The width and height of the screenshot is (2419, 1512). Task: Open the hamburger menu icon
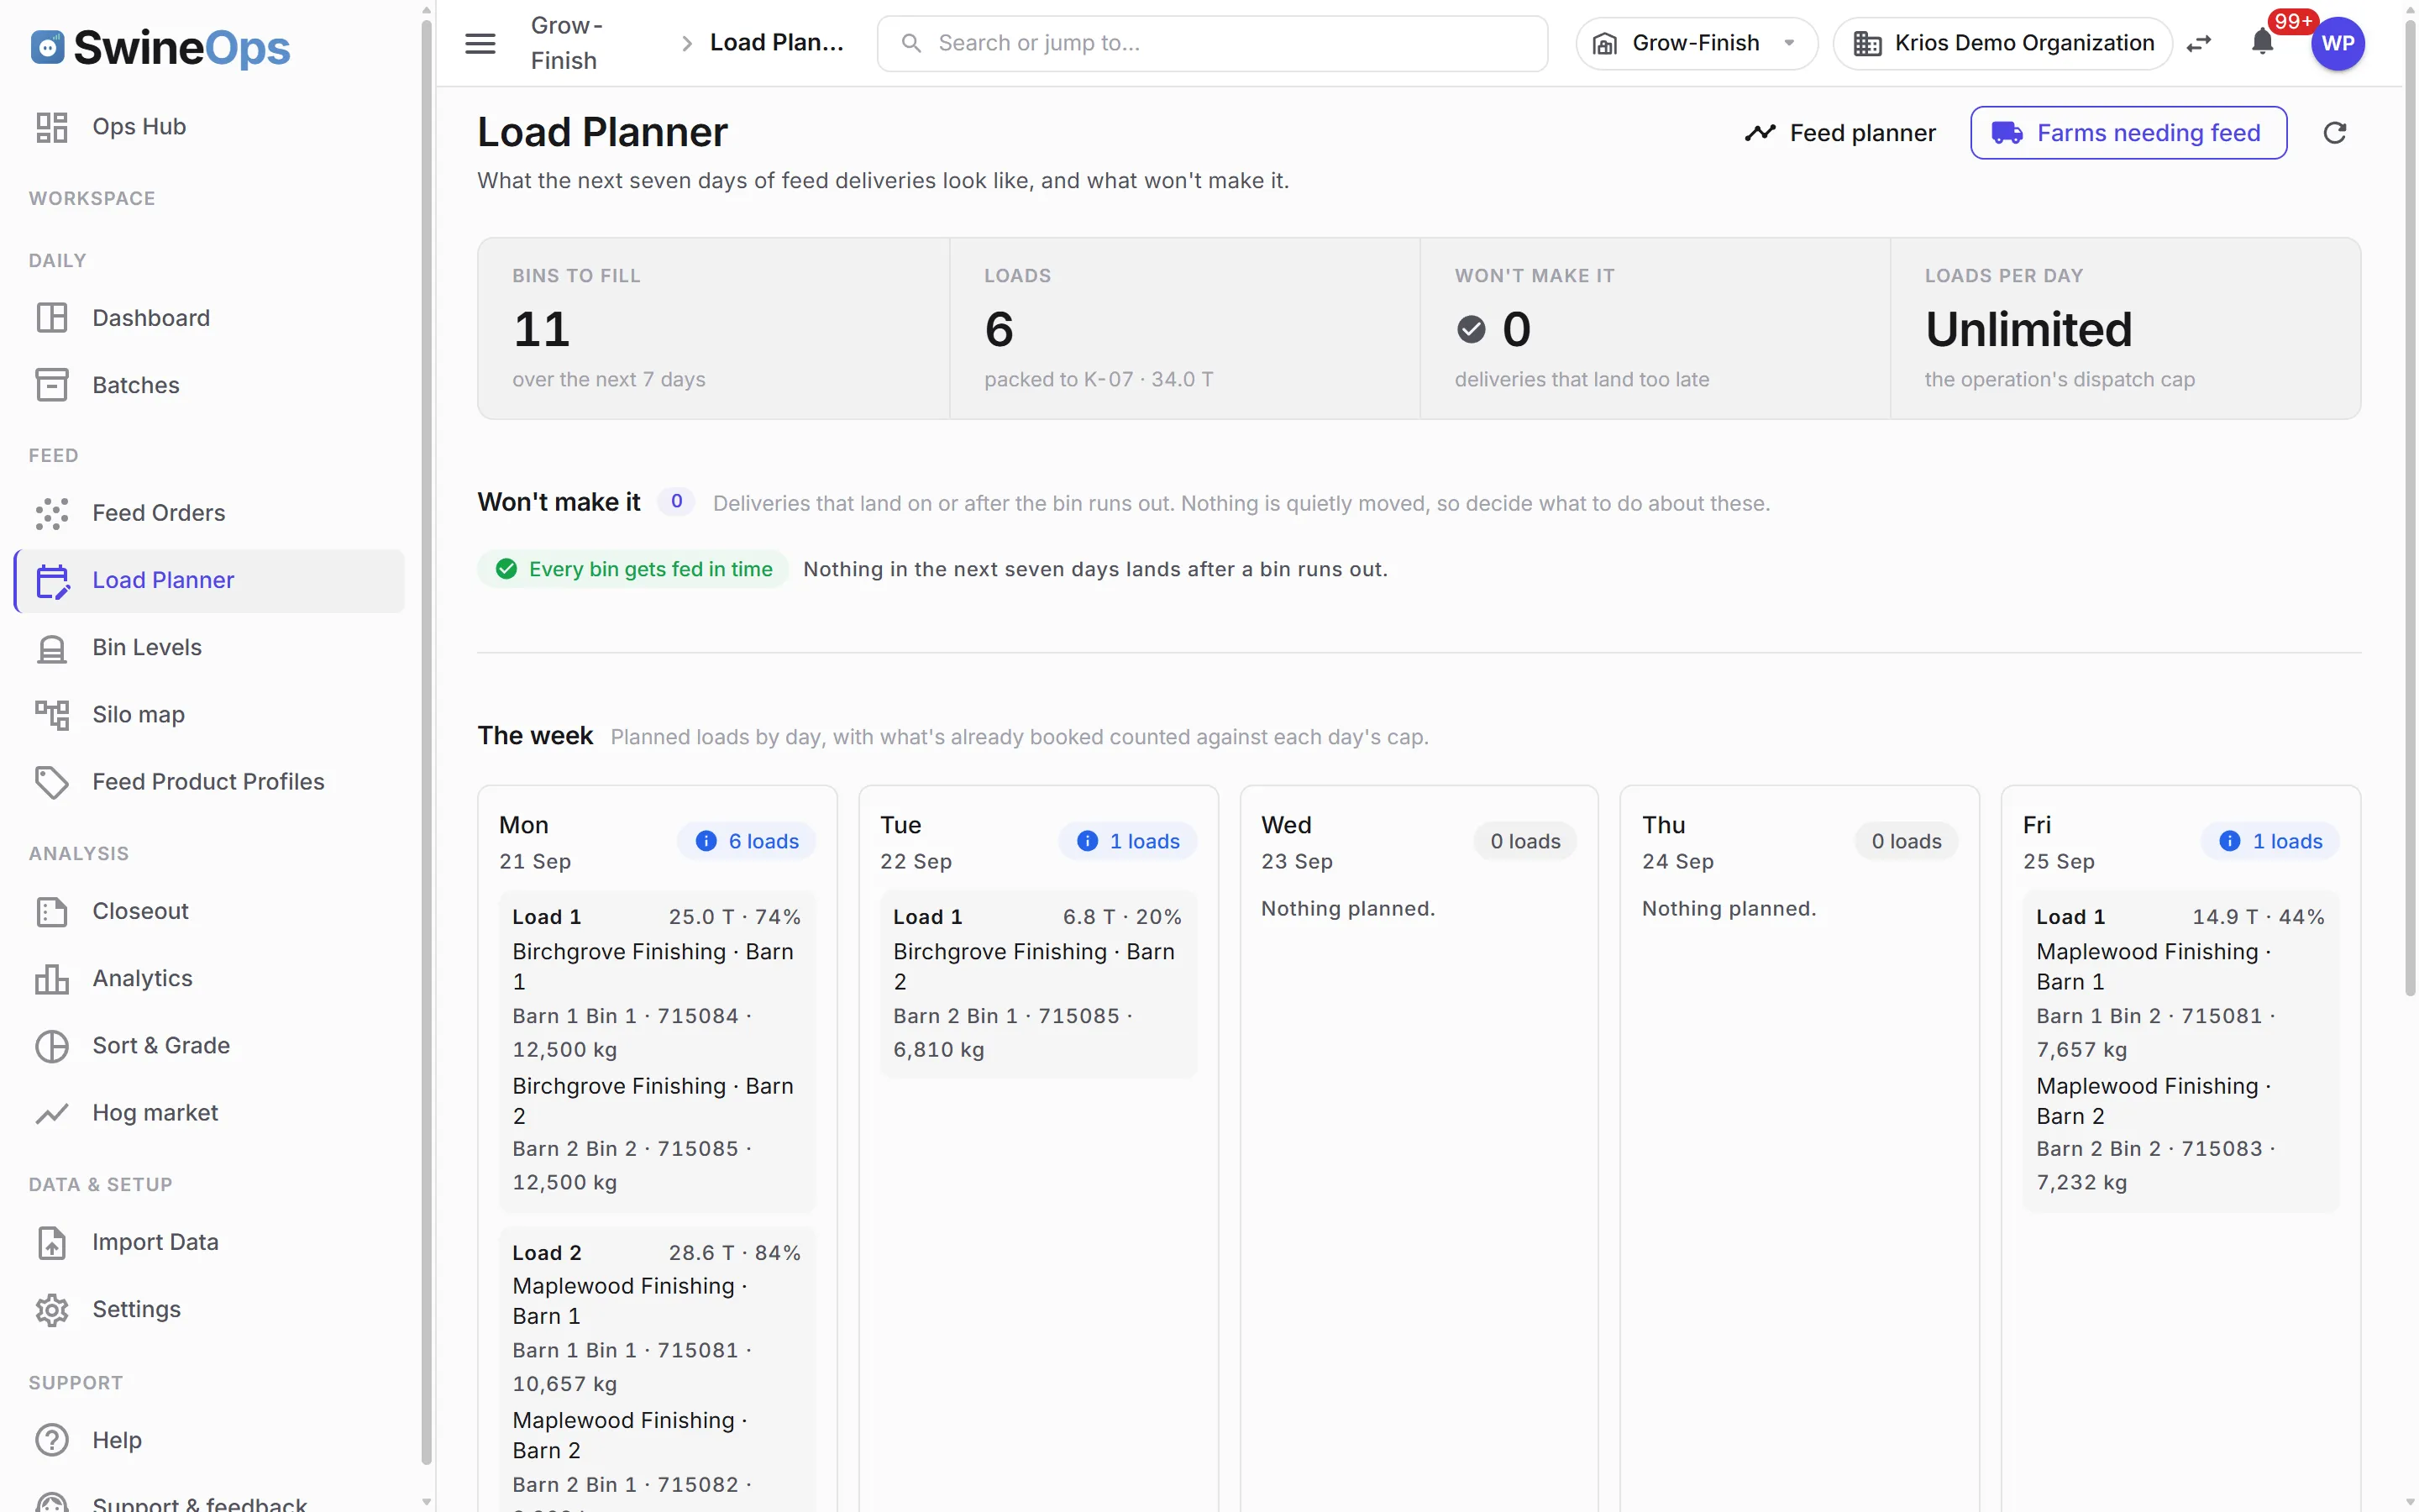coord(480,43)
